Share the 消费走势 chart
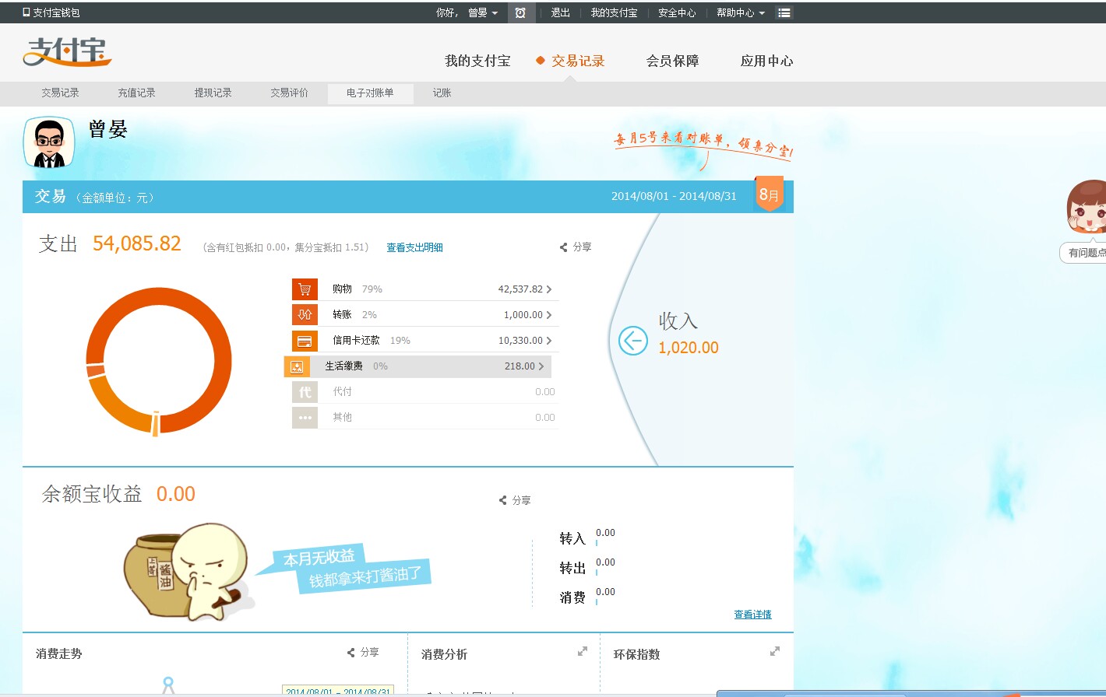 [363, 653]
